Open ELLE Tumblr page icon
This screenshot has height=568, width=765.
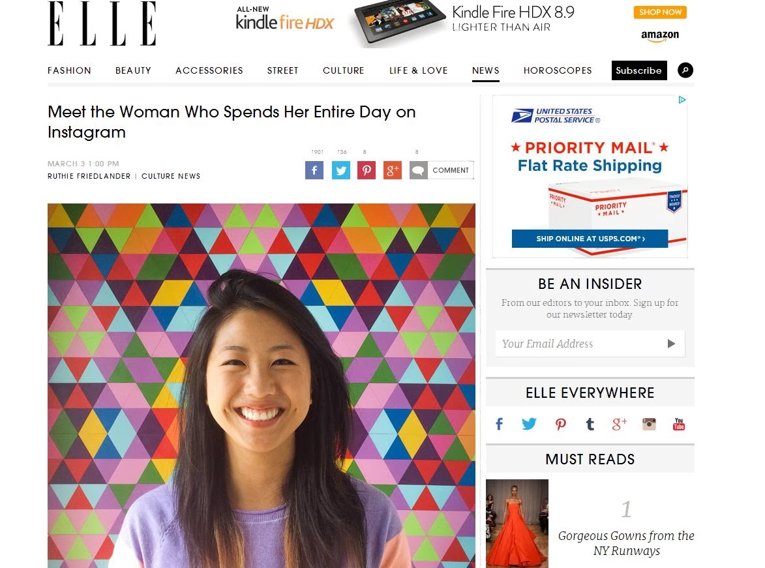[590, 425]
